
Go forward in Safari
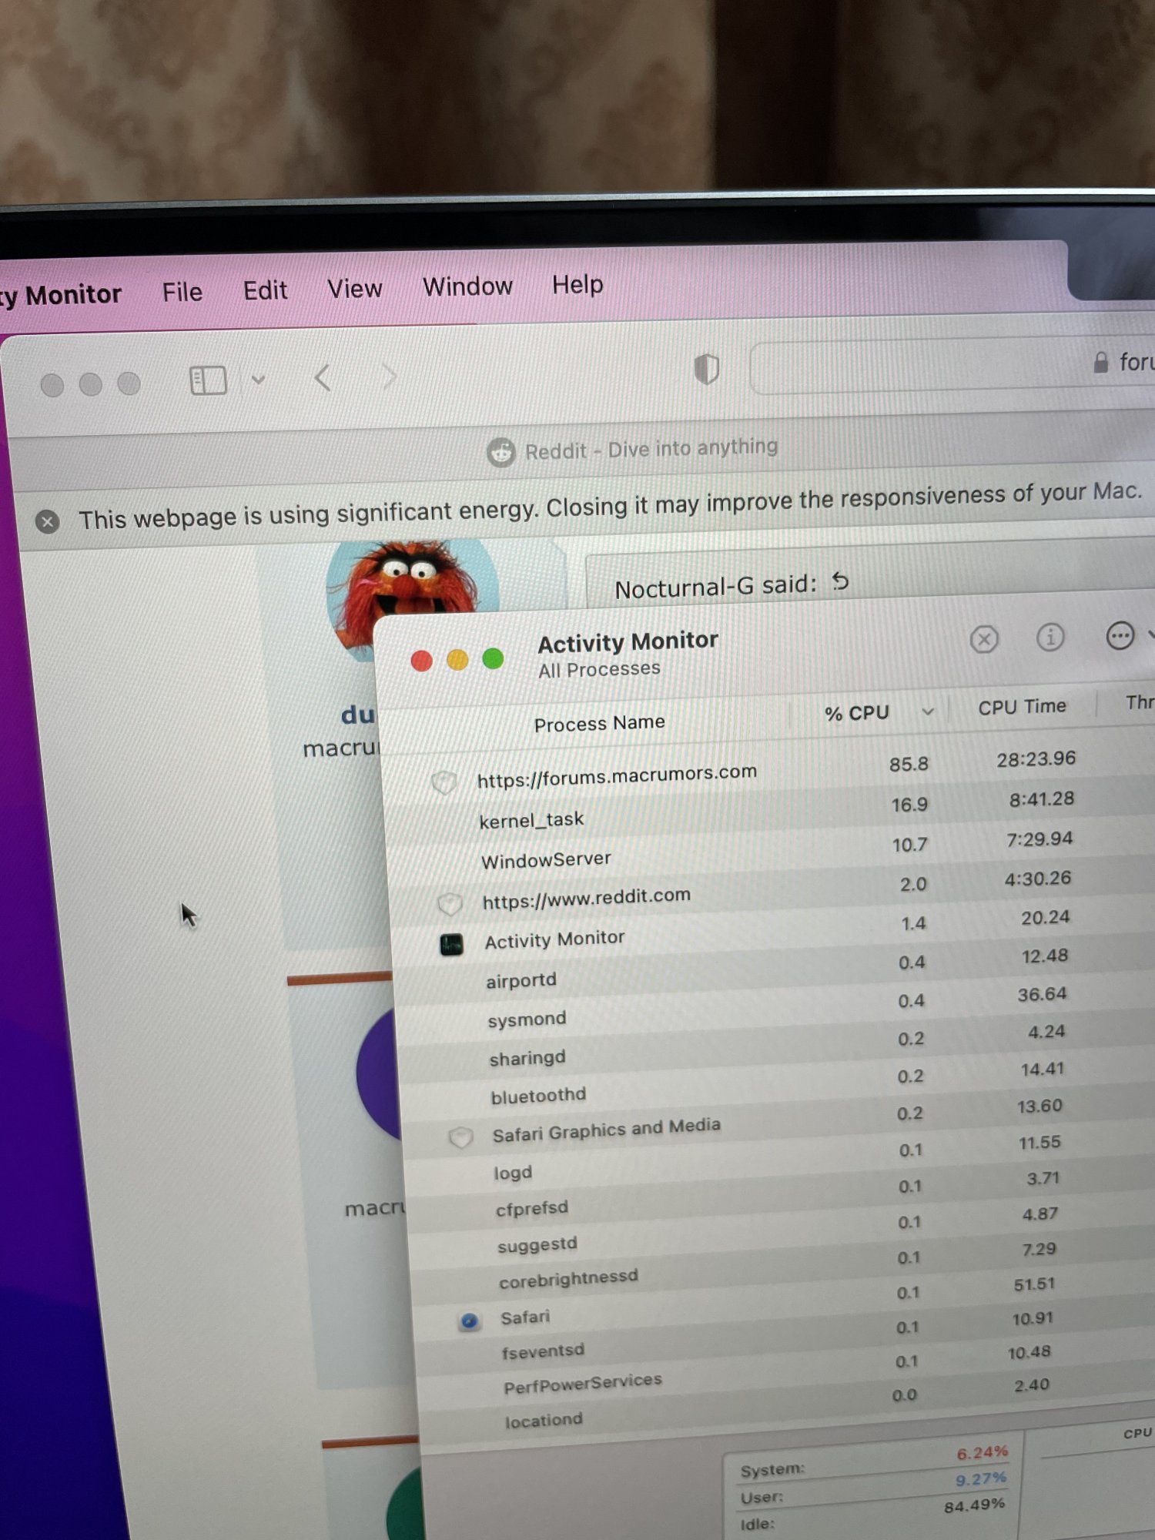click(390, 377)
